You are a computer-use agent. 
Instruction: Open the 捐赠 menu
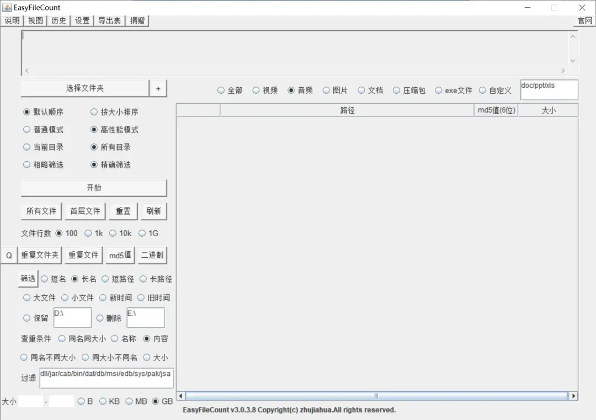[x=137, y=20]
